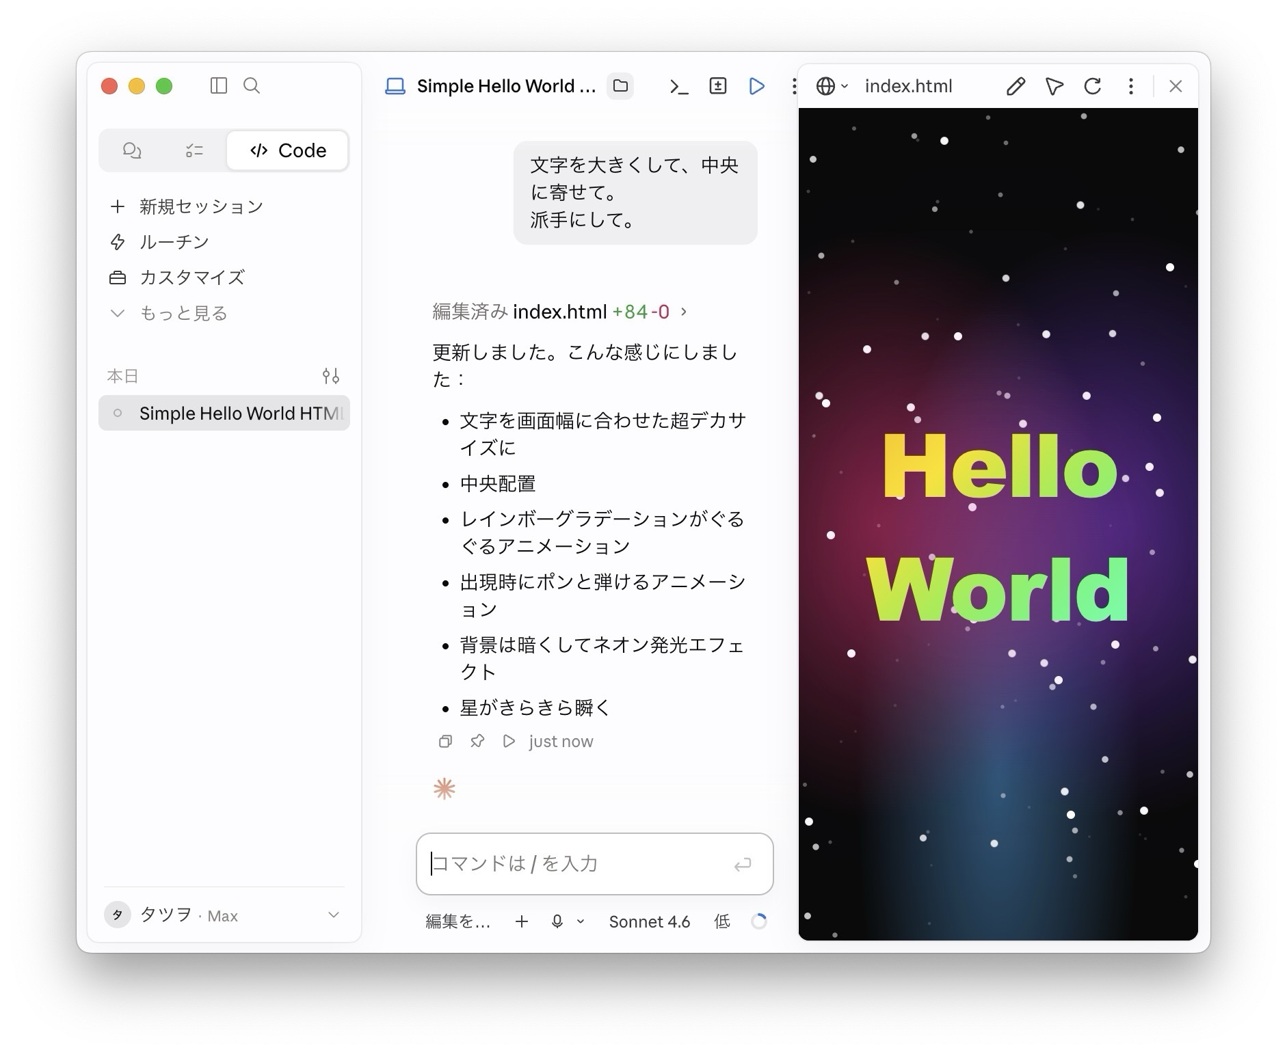Click the context usage circle indicator
Screen dimensions: 1287x1054
[758, 922]
